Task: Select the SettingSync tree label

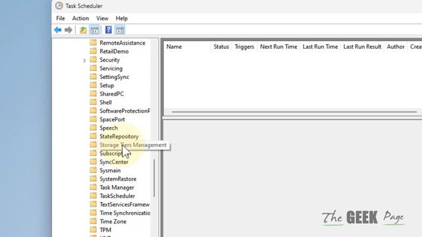Action: pos(114,77)
